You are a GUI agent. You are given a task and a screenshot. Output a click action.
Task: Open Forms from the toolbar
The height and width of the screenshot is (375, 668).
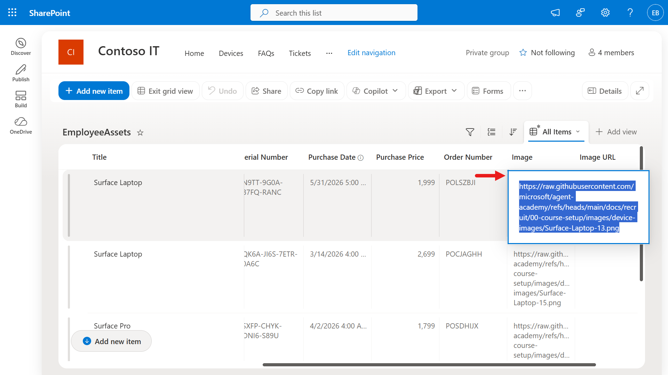tap(488, 91)
